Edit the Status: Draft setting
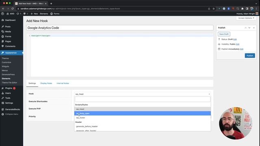 (x=235, y=39)
